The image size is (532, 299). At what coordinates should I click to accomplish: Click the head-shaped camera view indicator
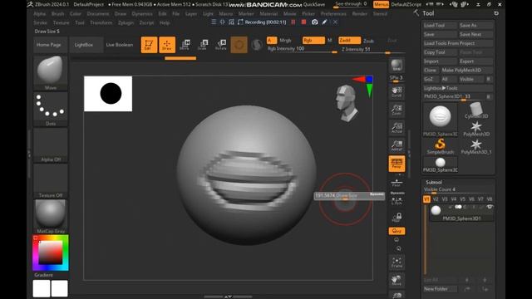pos(346,103)
